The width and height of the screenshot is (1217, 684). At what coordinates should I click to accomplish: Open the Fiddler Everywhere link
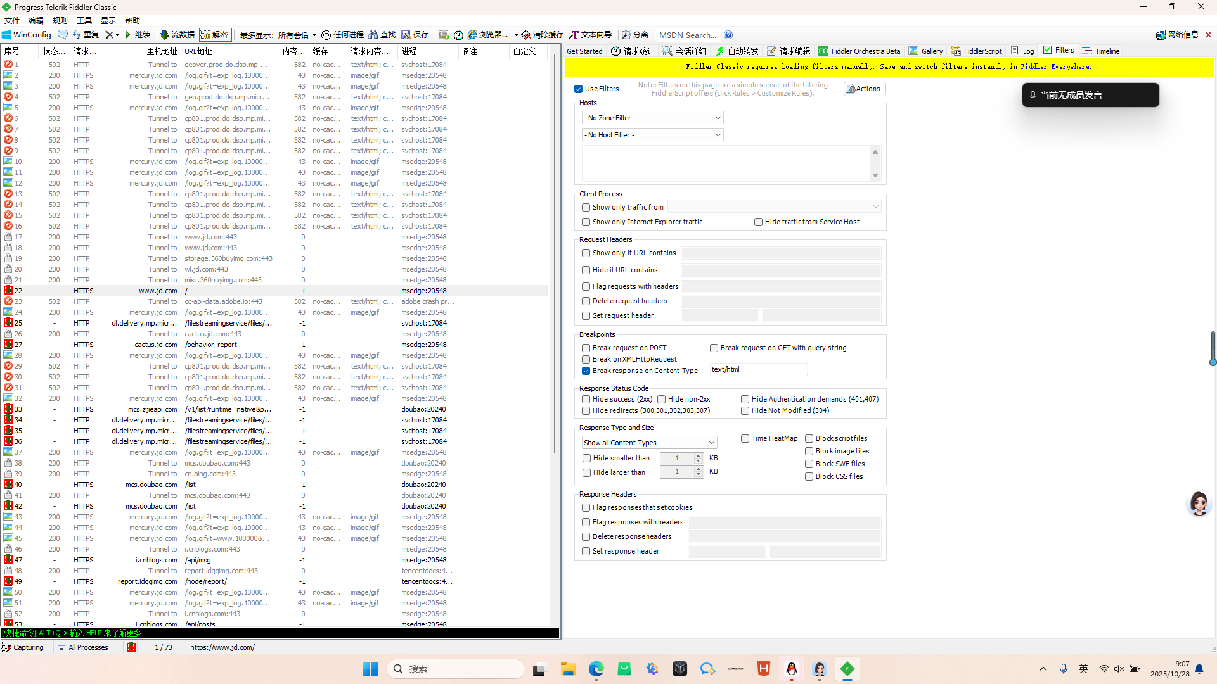(x=1055, y=66)
